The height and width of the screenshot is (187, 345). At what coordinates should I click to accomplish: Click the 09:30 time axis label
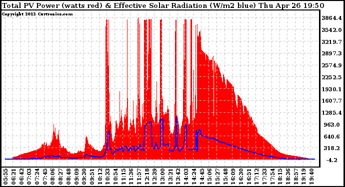(x=84, y=177)
